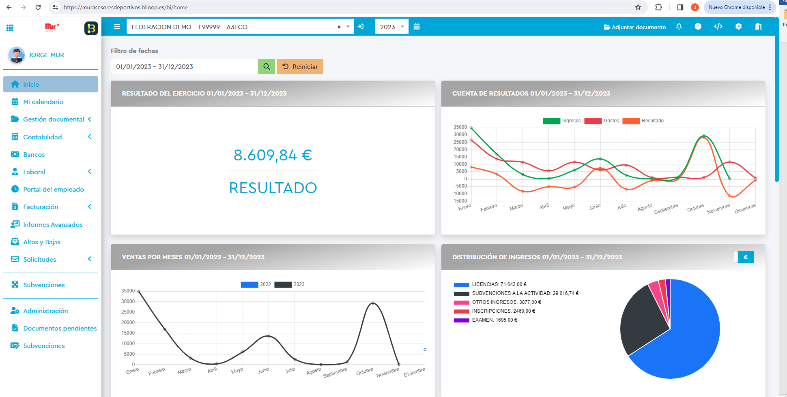Open the help question mark icon
The height and width of the screenshot is (397, 787).
(x=698, y=27)
